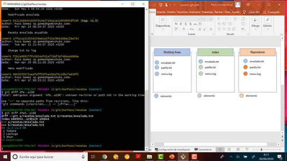Switch to Reading view in status bar

[238, 149]
